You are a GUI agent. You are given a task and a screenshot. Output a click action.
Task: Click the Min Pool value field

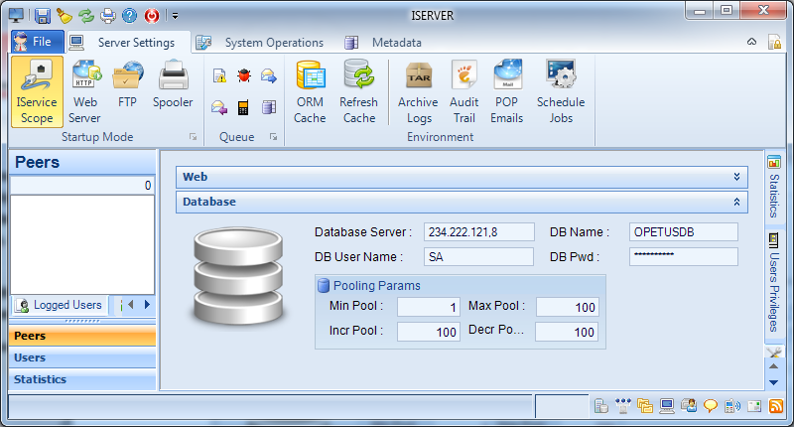(x=429, y=307)
